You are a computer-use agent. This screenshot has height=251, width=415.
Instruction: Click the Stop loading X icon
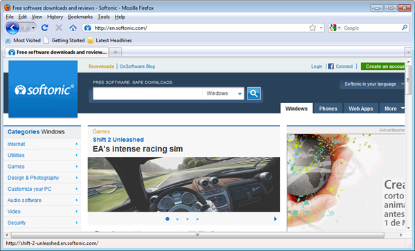pos(59,28)
